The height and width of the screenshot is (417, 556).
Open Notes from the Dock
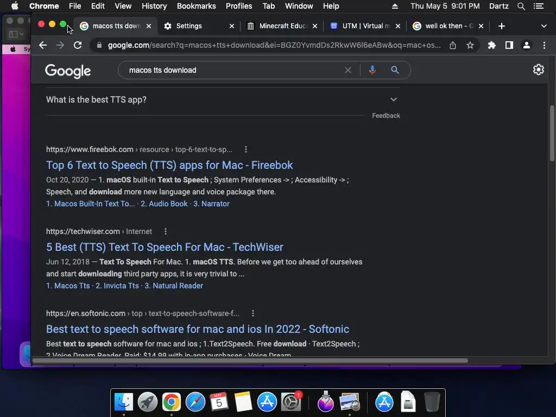click(243, 402)
